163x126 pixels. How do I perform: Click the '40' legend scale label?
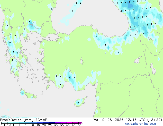(x=68, y=125)
